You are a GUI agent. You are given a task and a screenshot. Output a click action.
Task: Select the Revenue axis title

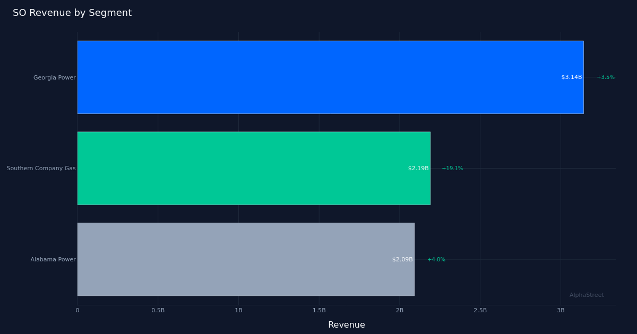[x=347, y=324]
